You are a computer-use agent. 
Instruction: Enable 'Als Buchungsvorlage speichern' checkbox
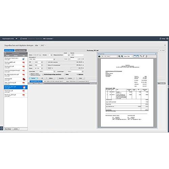43,74
